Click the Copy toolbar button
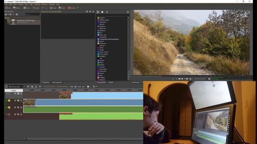This screenshot has width=257, height=144. click(x=53, y=8)
